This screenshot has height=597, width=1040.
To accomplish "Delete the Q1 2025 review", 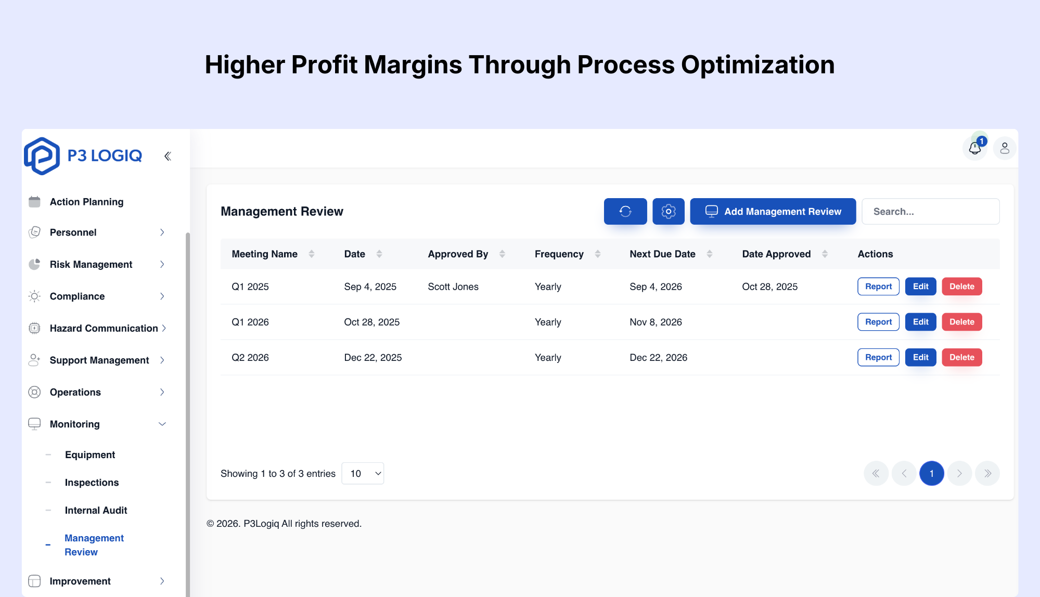I will [962, 287].
